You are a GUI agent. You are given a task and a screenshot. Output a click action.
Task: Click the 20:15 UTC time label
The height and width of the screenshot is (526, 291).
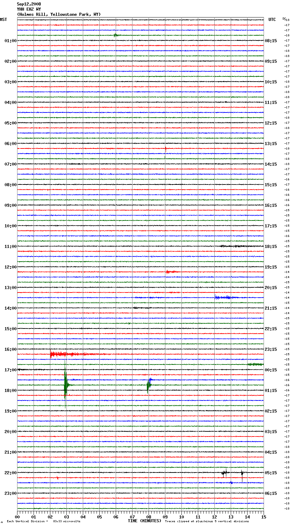[x=271, y=288]
